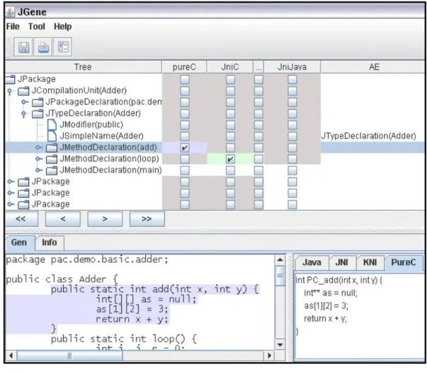This screenshot has width=427, height=372.
Task: Click the JGene Java icon in title bar
Action: (11, 12)
